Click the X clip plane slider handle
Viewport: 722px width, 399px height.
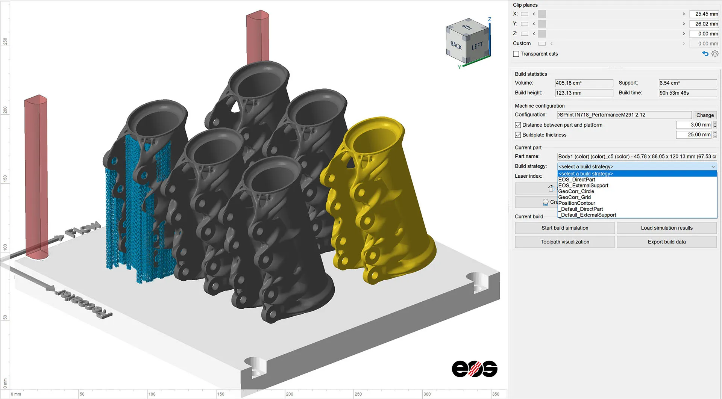(x=542, y=14)
